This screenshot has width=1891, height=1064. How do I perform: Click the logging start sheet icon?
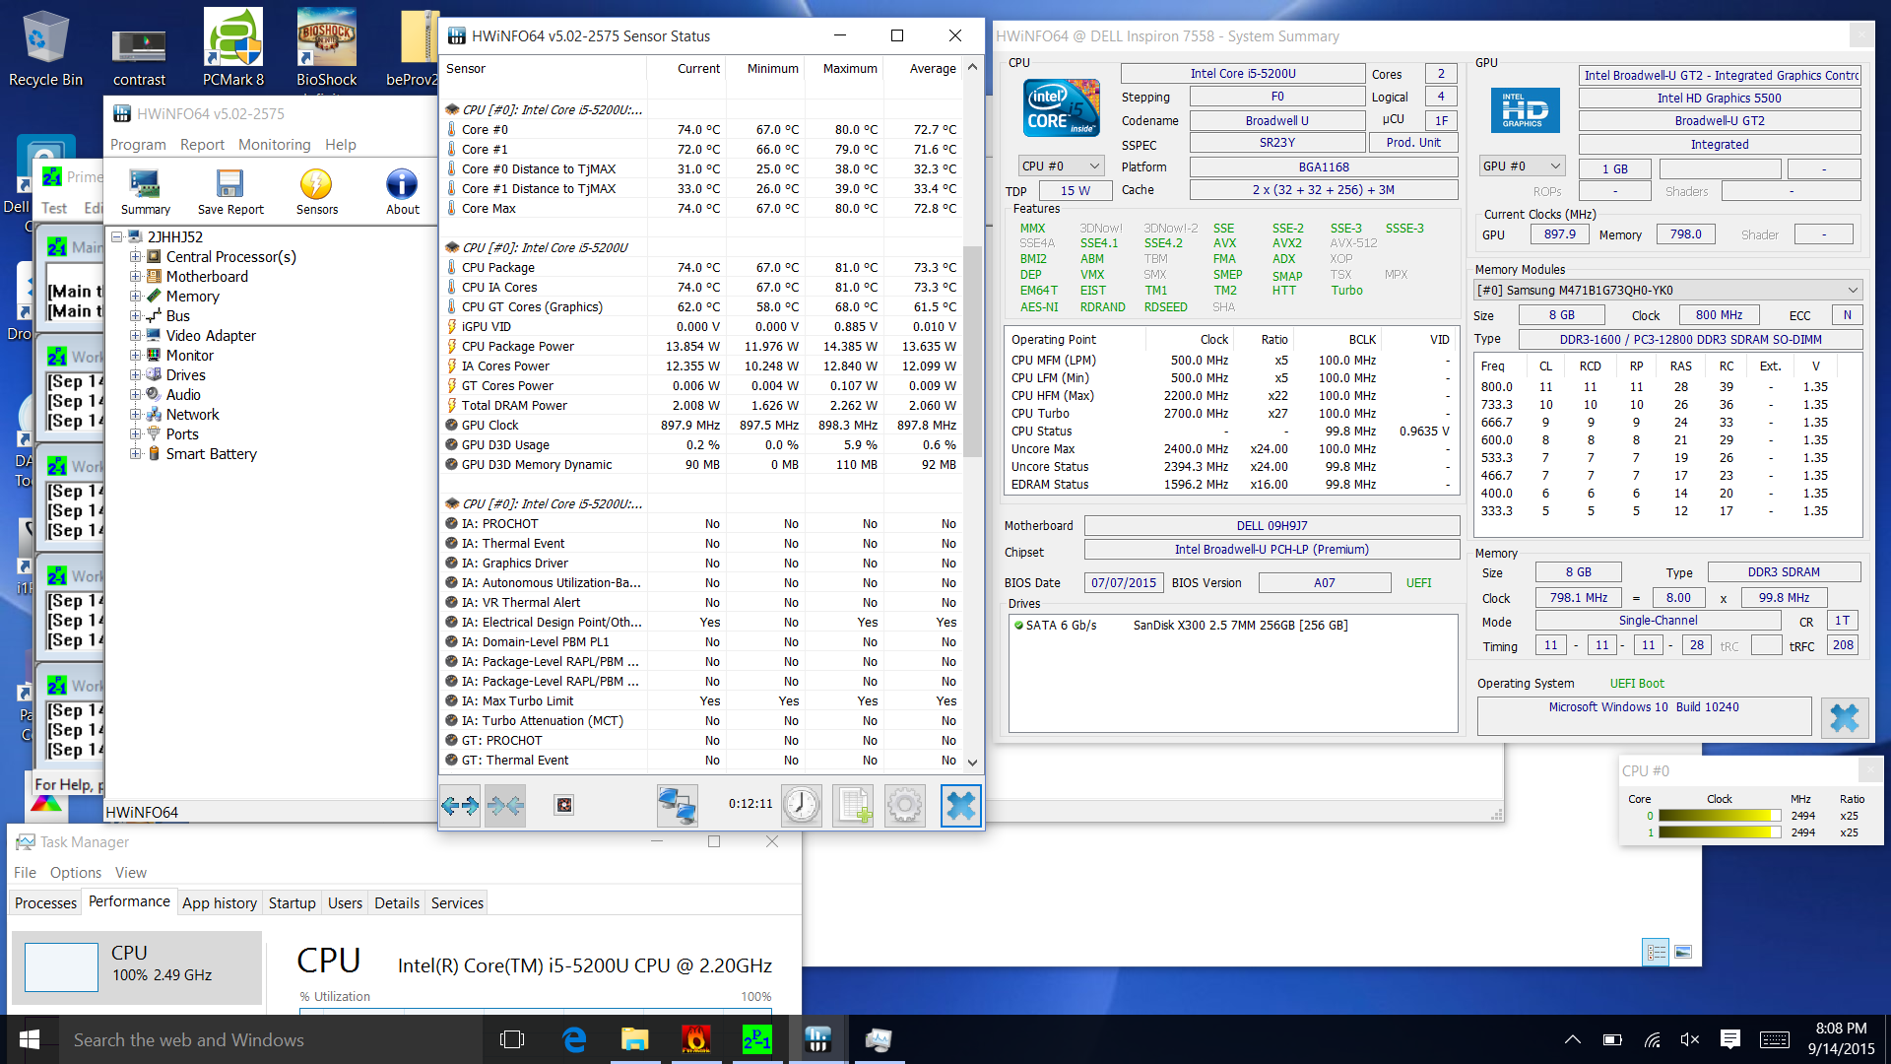(x=853, y=806)
